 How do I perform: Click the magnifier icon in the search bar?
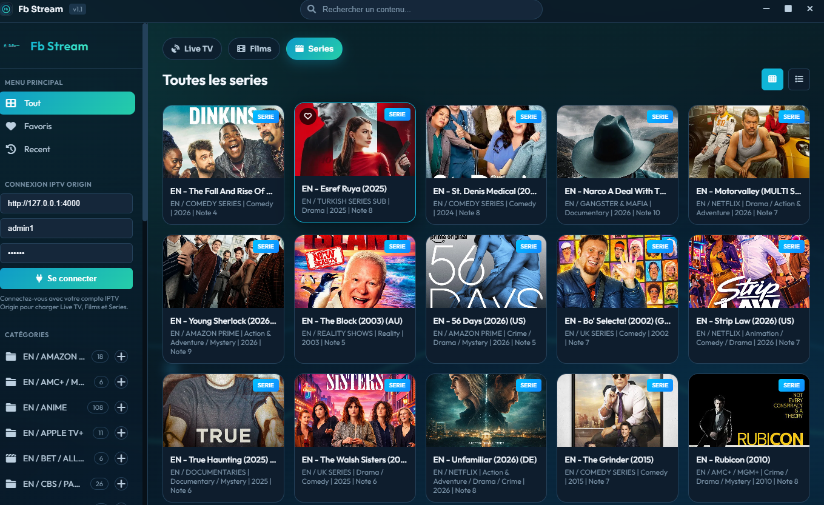tap(312, 10)
